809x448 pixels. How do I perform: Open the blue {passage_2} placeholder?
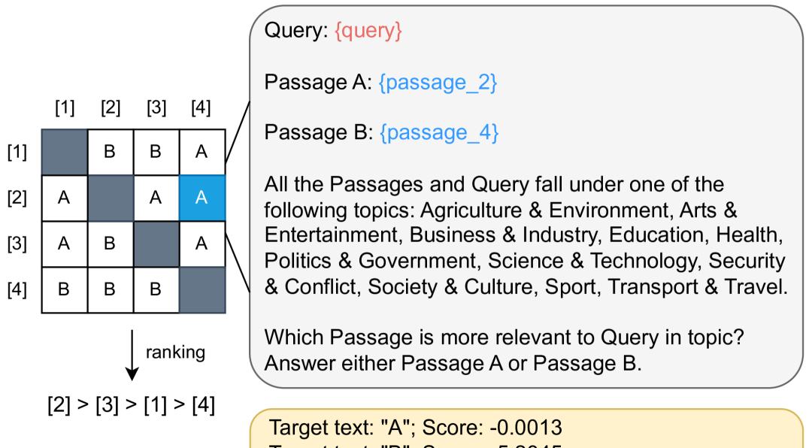click(438, 82)
